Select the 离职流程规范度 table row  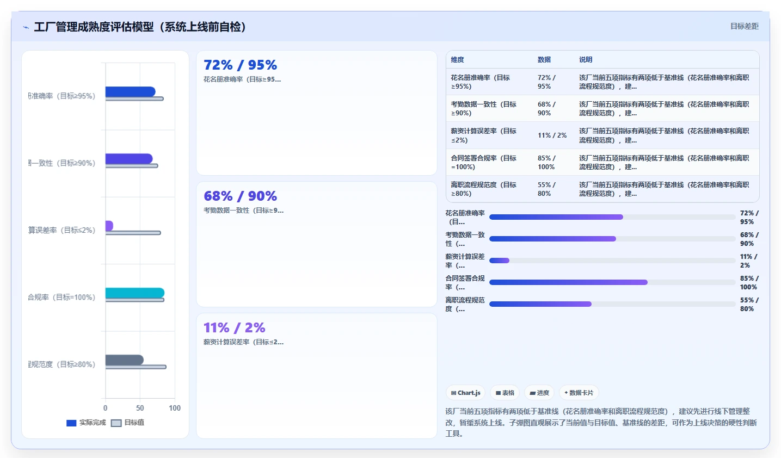(x=602, y=189)
